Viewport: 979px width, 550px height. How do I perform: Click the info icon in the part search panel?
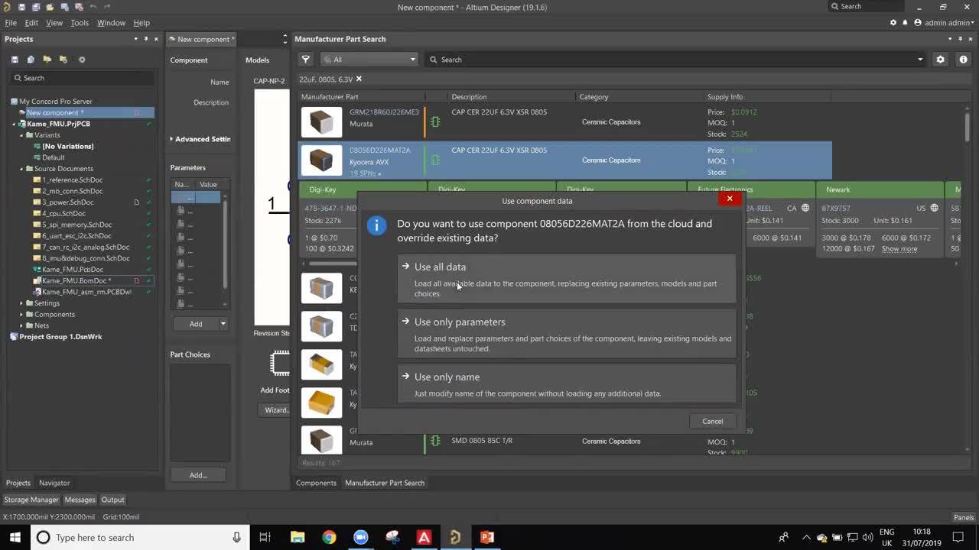point(963,59)
